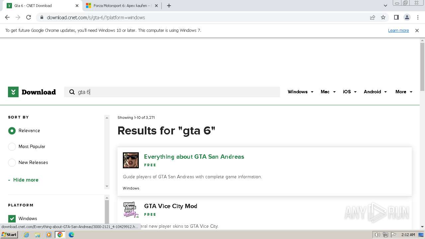Open the GTA Vice City Mod thumbnail
The image size is (425, 239).
point(131,210)
